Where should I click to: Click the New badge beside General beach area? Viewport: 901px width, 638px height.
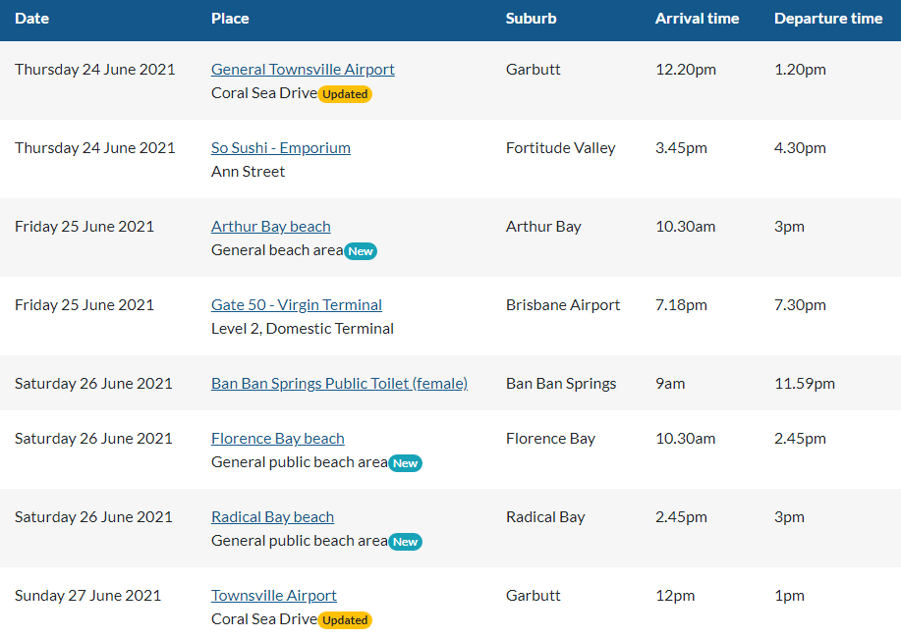(x=361, y=251)
